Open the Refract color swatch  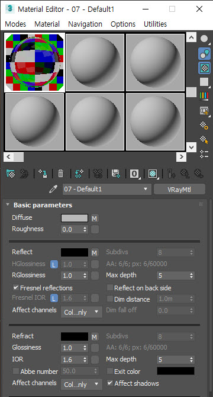point(75,337)
